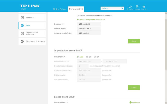Open the Wireless menu section

click(x=32, y=17)
